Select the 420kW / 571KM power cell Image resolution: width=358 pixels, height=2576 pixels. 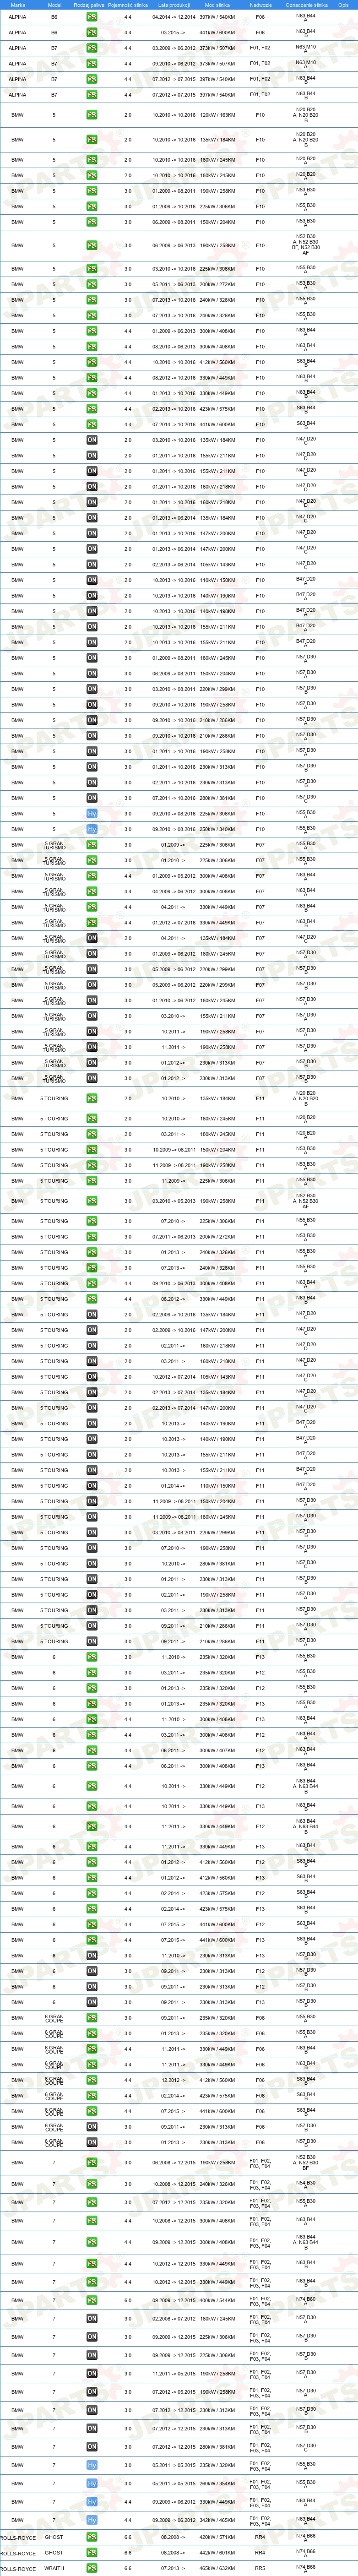[x=217, y=2537]
